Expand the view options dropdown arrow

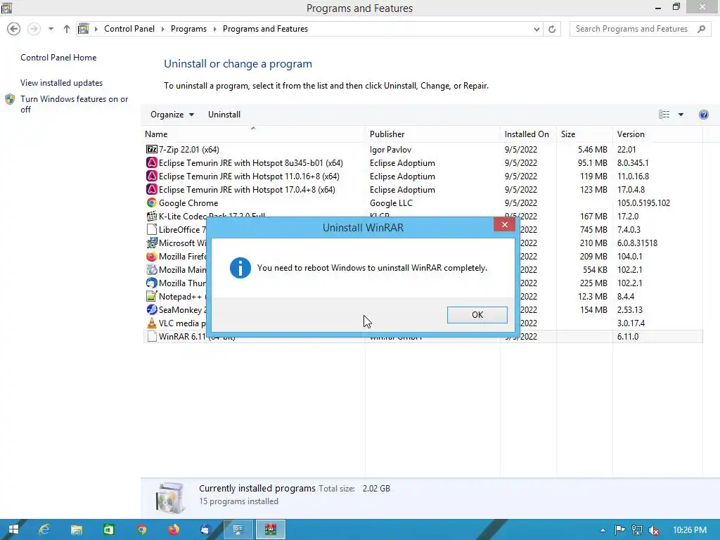click(x=681, y=115)
